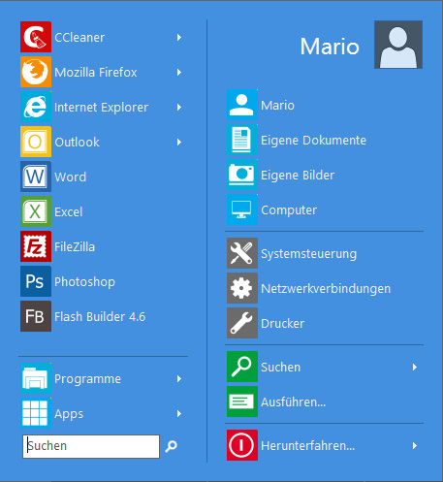Expand the Programme submenu arrow

(x=179, y=378)
